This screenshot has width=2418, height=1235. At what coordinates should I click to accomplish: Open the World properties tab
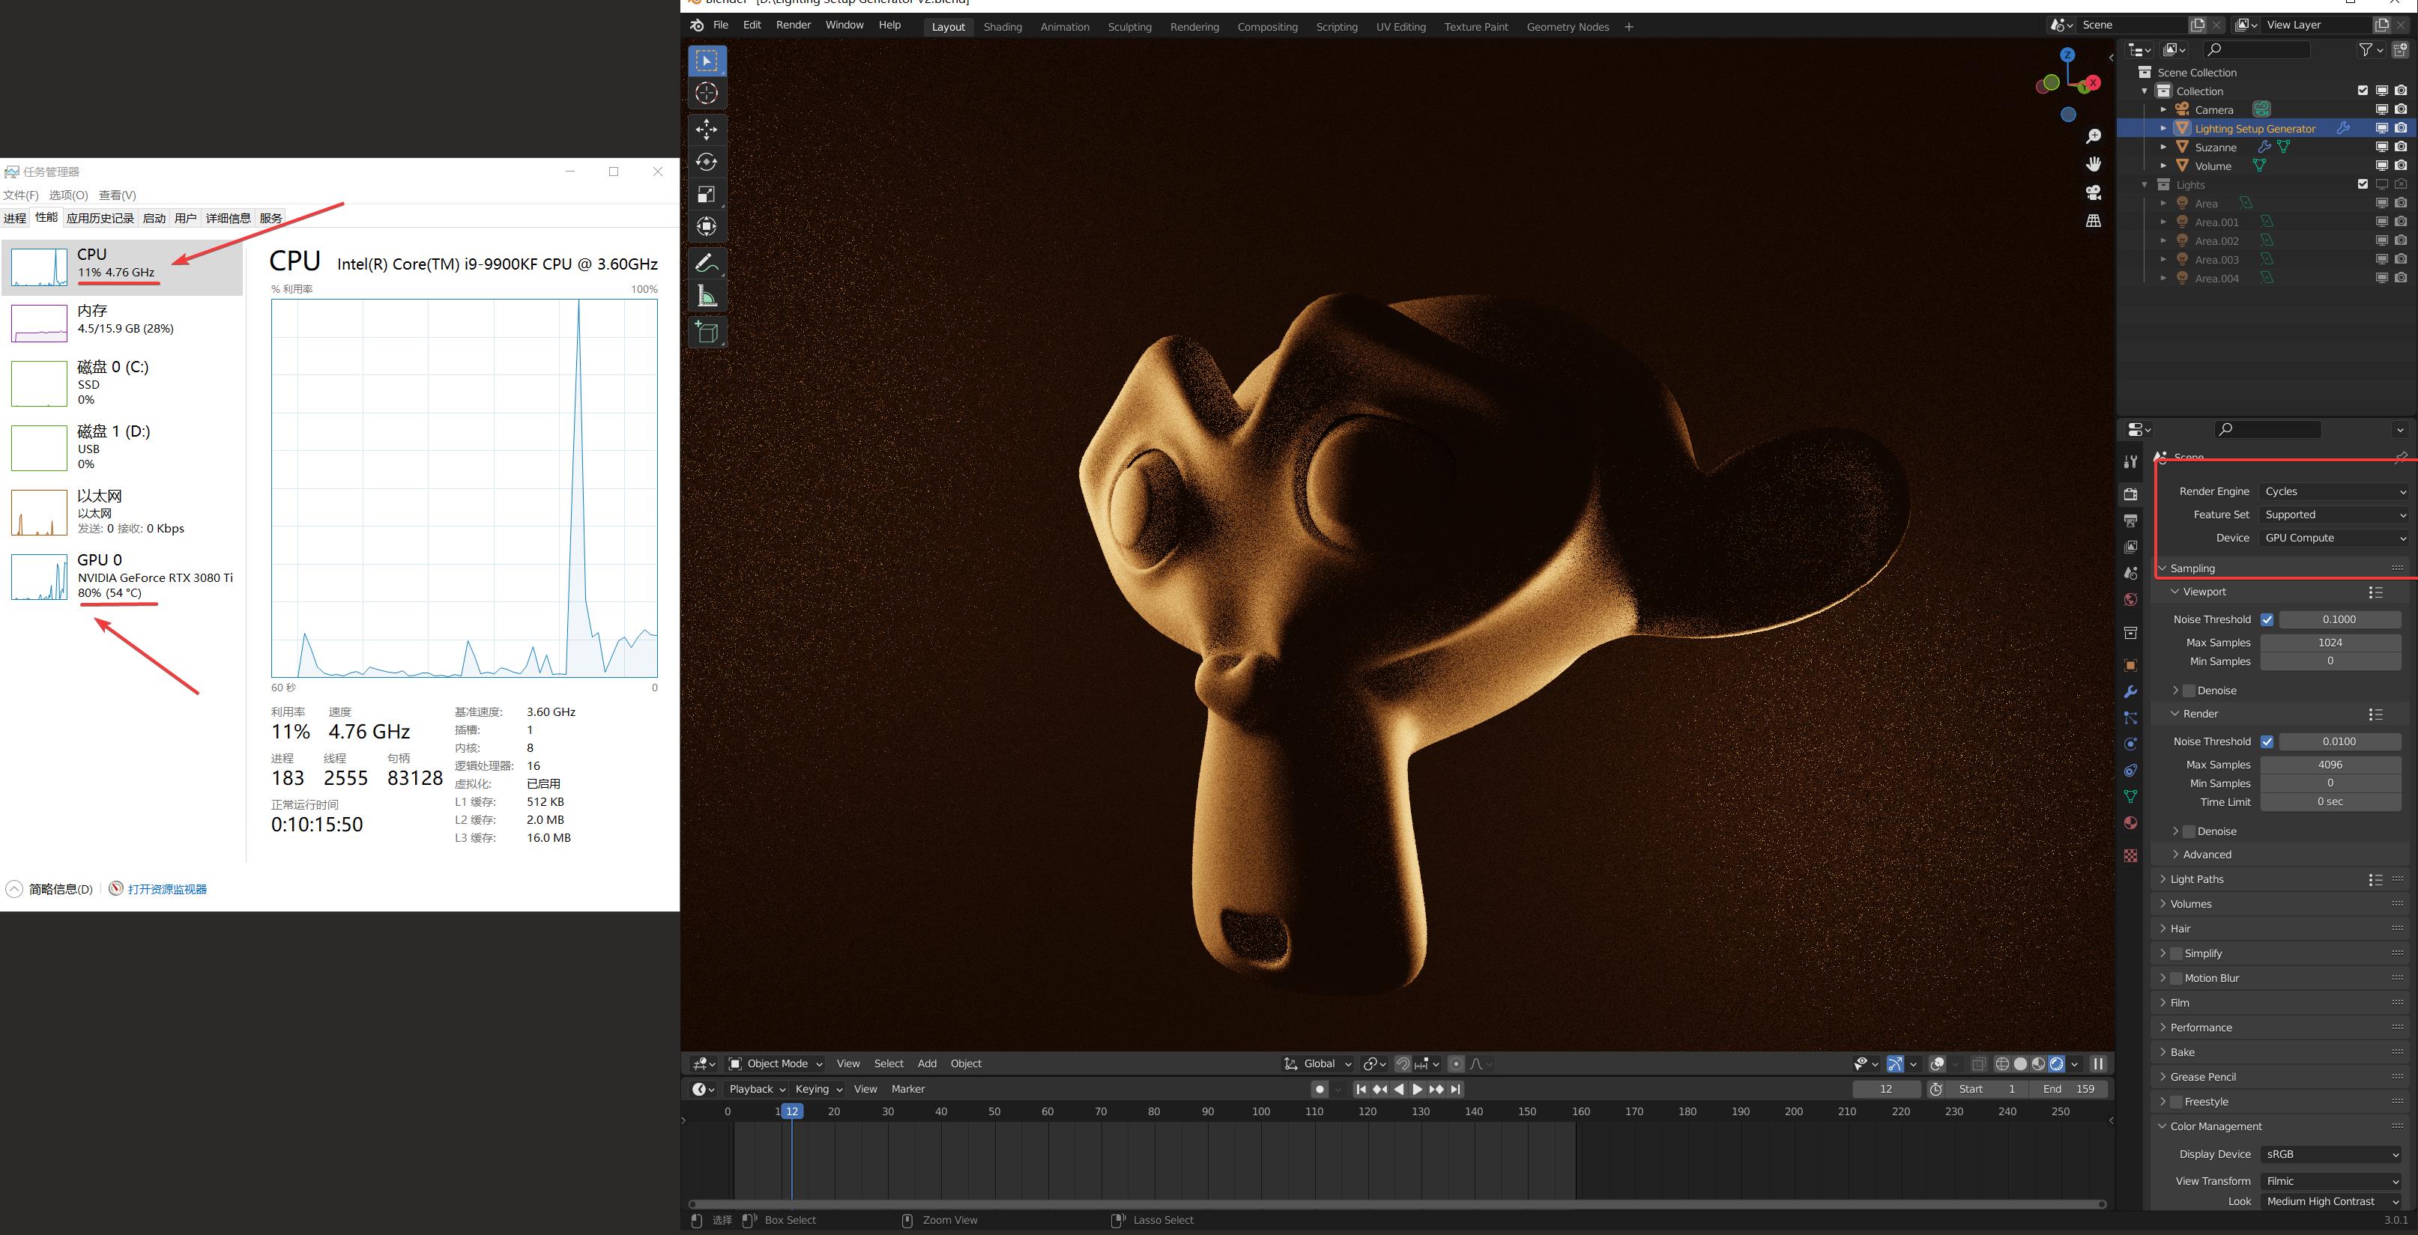(x=2130, y=598)
